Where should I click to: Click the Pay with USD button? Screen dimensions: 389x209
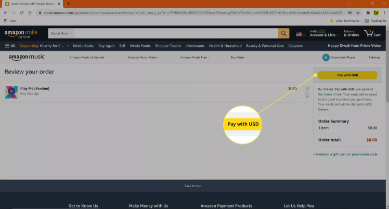pyautogui.click(x=347, y=75)
